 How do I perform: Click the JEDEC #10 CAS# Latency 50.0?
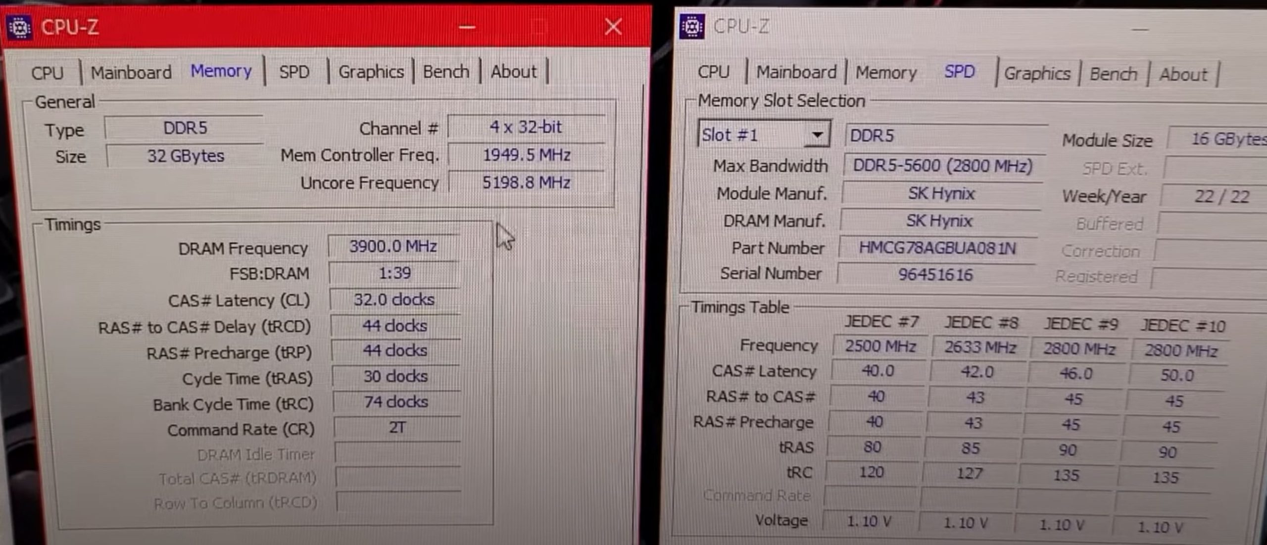(1177, 375)
